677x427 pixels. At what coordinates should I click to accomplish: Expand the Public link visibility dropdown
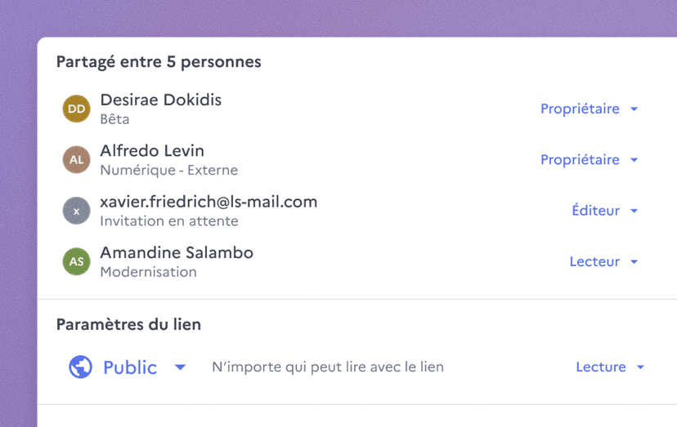(130, 367)
